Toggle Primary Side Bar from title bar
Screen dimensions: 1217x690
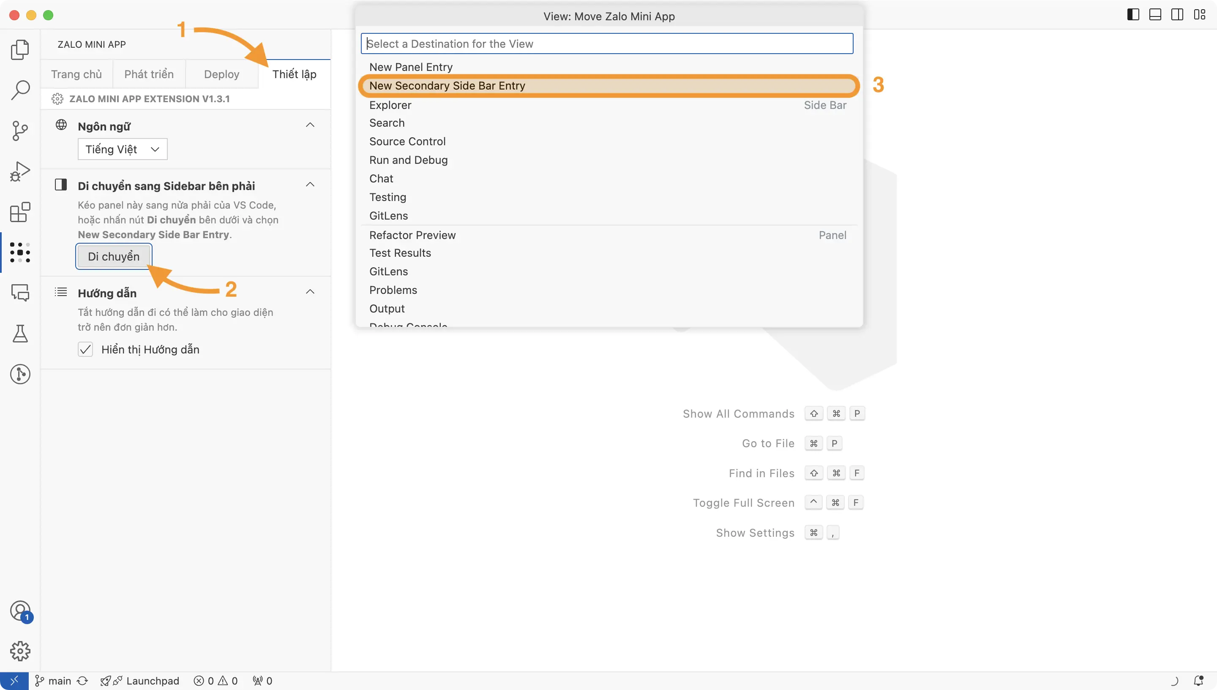click(1133, 15)
